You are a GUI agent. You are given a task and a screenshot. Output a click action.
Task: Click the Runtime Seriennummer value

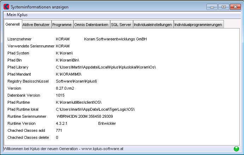[x=85, y=116]
